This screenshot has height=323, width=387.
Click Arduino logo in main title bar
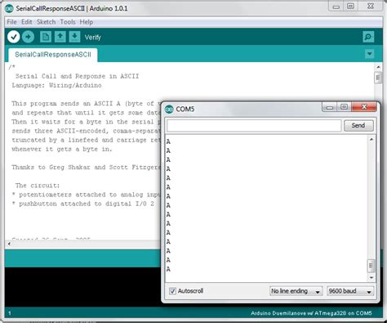(x=9, y=8)
